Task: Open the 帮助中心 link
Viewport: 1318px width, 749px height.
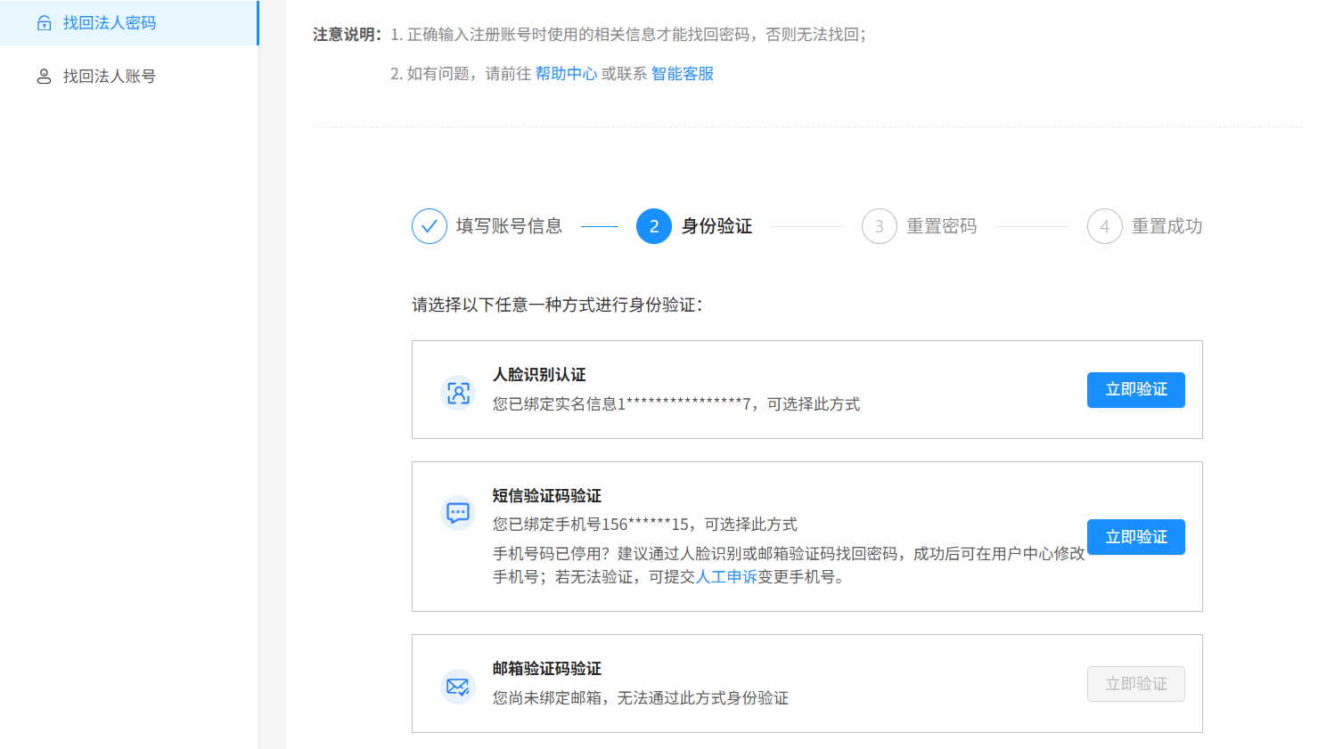Action: [x=566, y=74]
